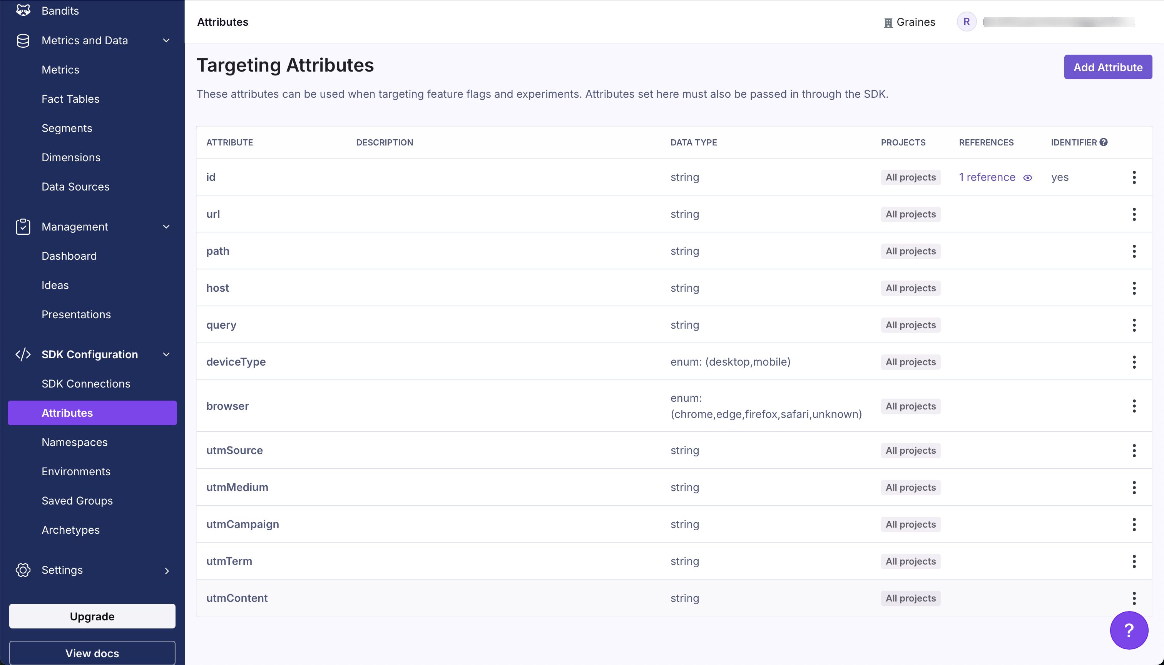The height and width of the screenshot is (665, 1164).
Task: Open the Environments page
Action: pos(76,471)
